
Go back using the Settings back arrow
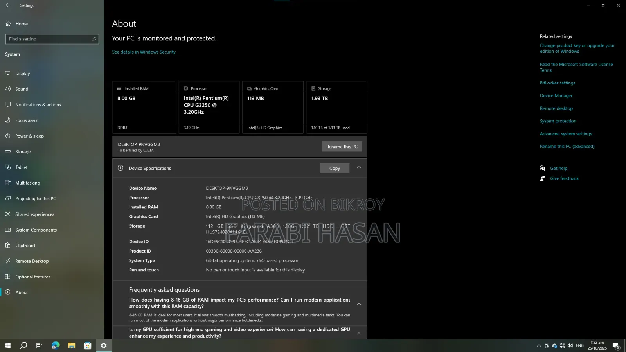pos(8,5)
